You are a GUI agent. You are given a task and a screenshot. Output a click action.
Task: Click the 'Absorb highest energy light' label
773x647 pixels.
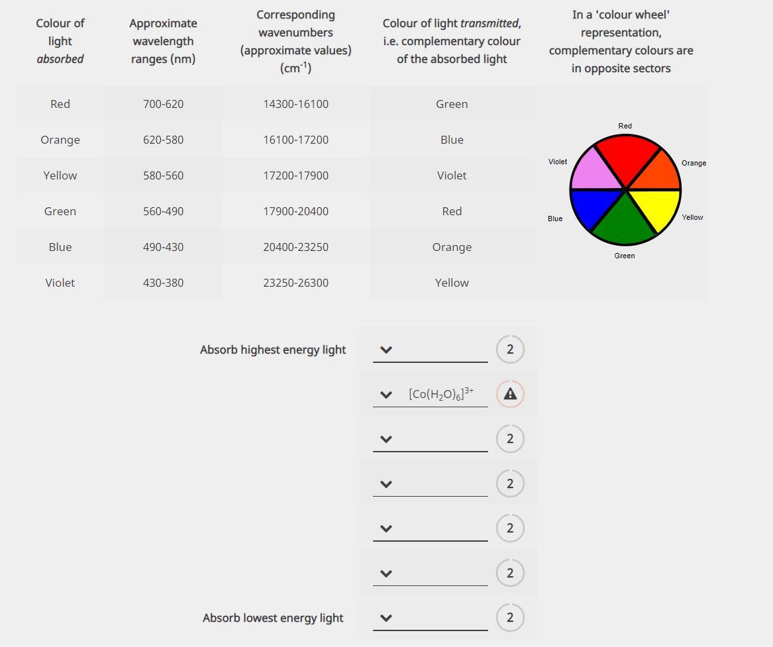pos(273,349)
